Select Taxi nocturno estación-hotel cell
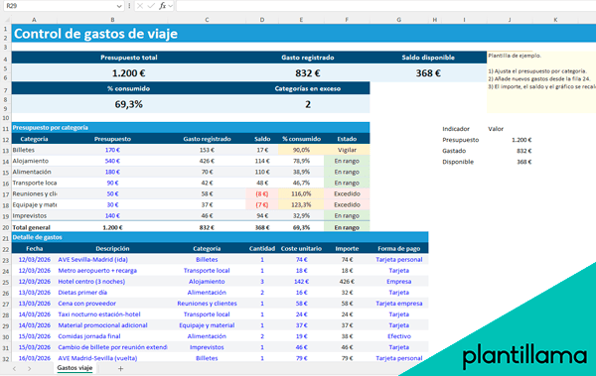 (112, 314)
